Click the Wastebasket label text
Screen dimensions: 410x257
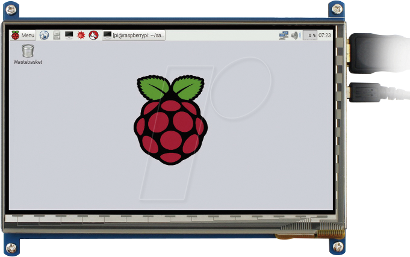point(28,62)
